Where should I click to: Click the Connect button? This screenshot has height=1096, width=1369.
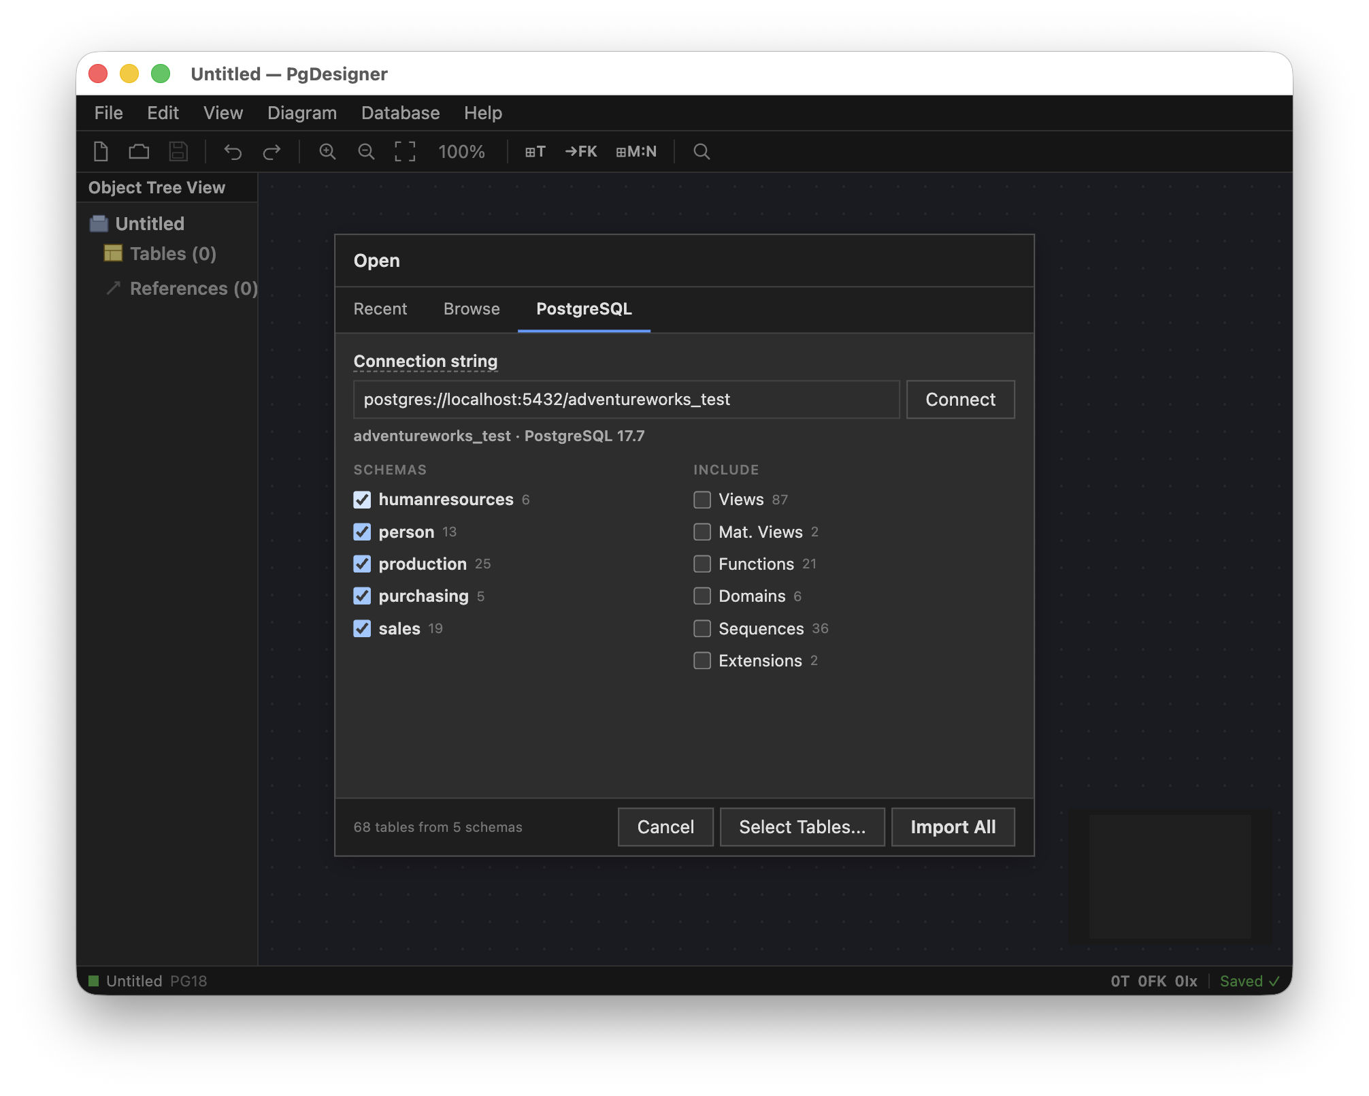coord(960,400)
